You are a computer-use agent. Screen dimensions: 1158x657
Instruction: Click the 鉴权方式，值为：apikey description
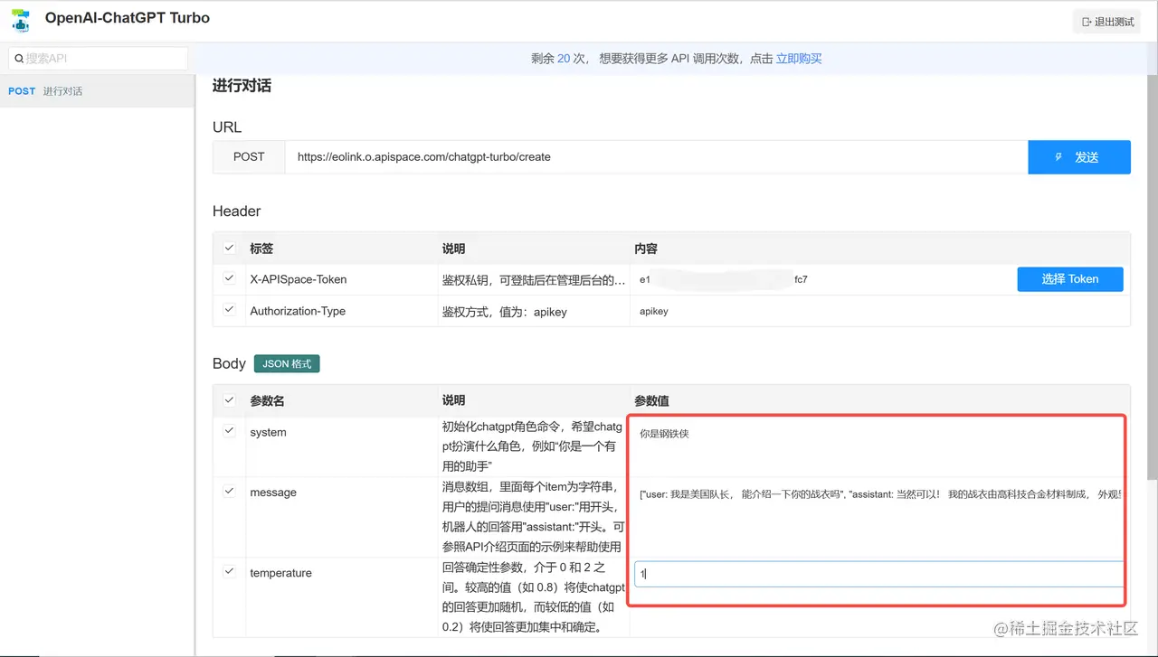505,311
